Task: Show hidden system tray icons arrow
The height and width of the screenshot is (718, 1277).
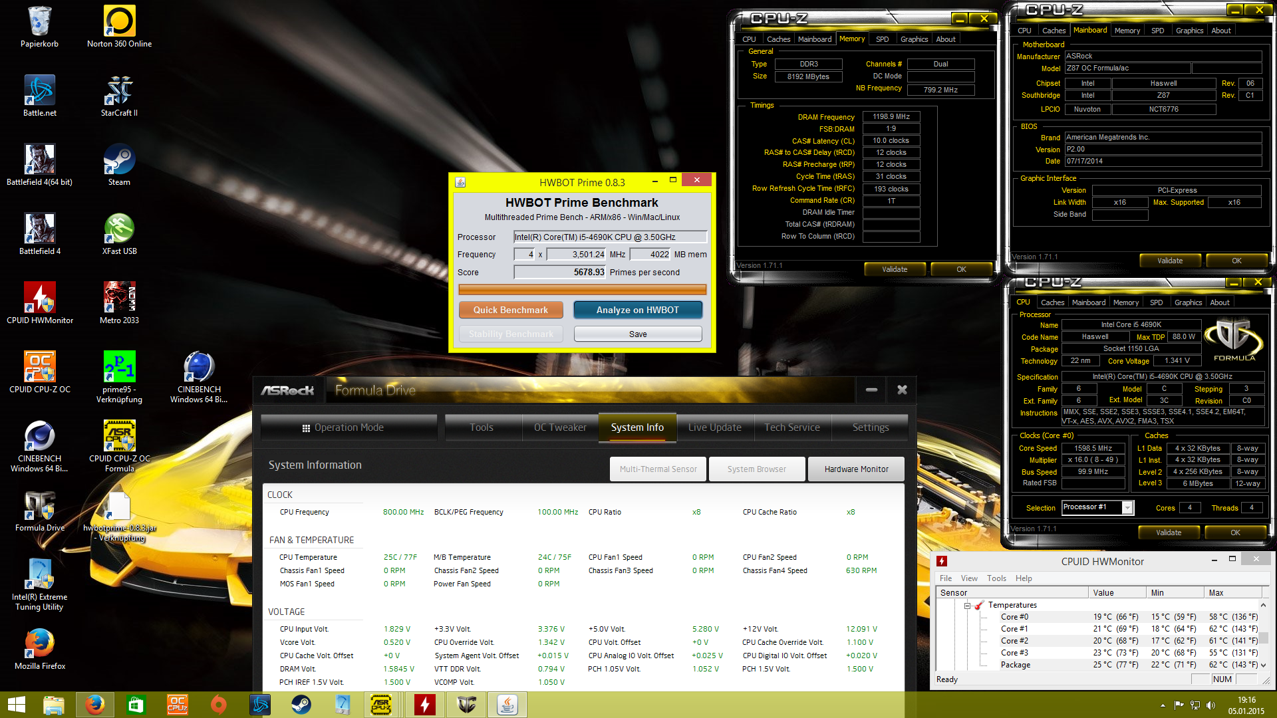Action: click(x=1163, y=705)
